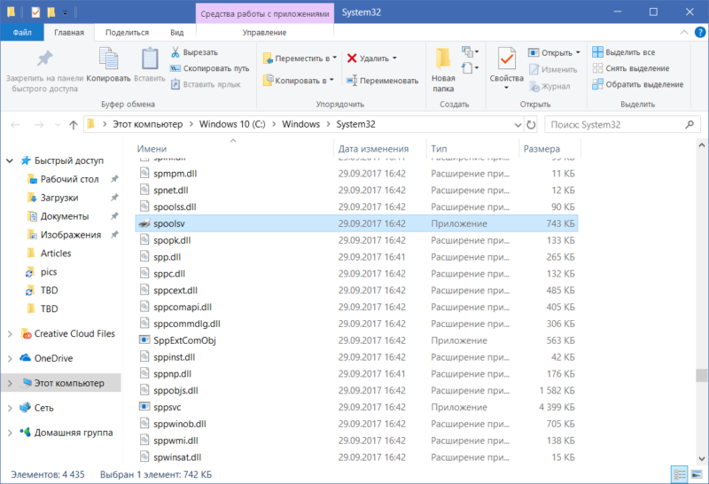Click the forward navigation arrow
Image resolution: width=709 pixels, height=484 pixels.
[39, 124]
